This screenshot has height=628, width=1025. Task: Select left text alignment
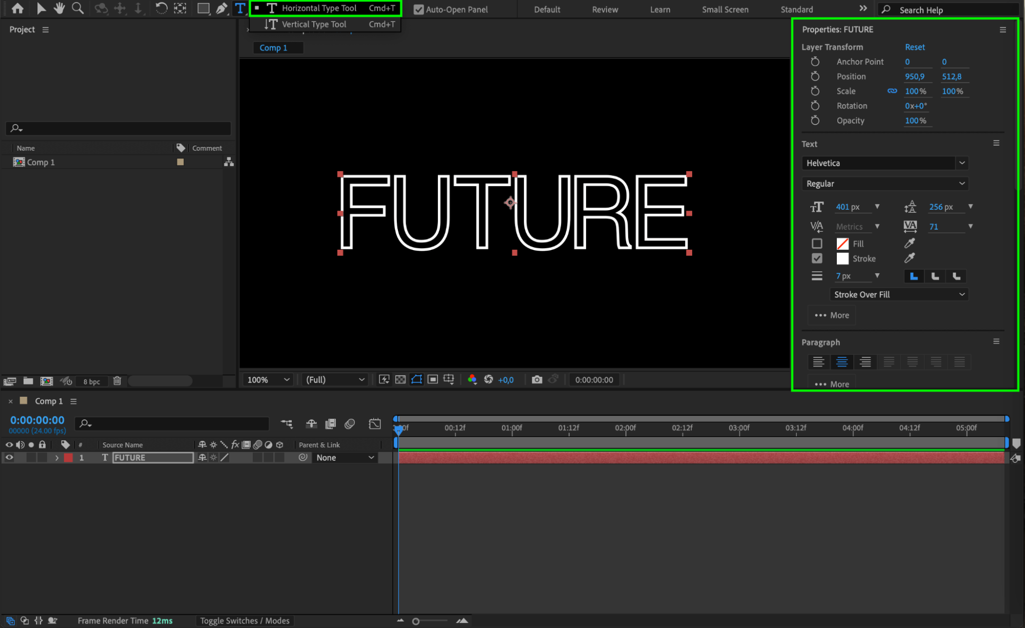818,362
